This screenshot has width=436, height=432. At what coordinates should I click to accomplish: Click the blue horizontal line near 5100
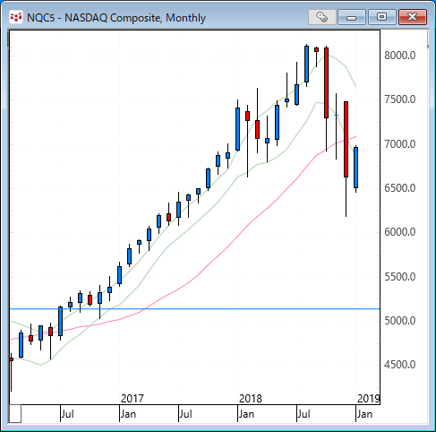pyautogui.click(x=194, y=308)
